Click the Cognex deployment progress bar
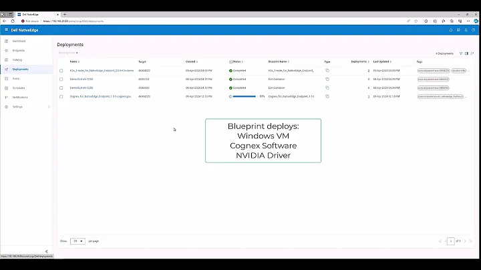The image size is (481, 270). pyautogui.click(x=245, y=96)
